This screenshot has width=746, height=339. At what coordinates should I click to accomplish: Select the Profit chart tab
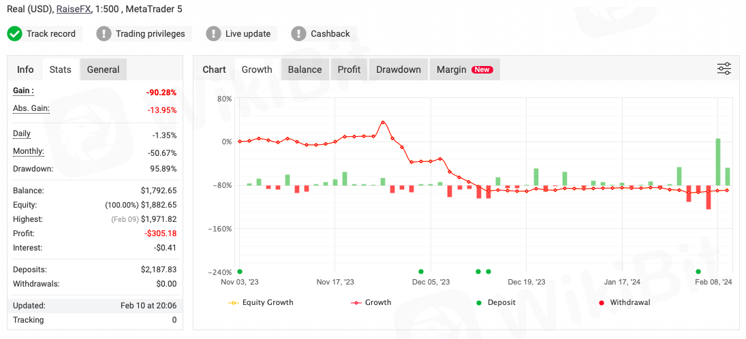[x=349, y=69]
